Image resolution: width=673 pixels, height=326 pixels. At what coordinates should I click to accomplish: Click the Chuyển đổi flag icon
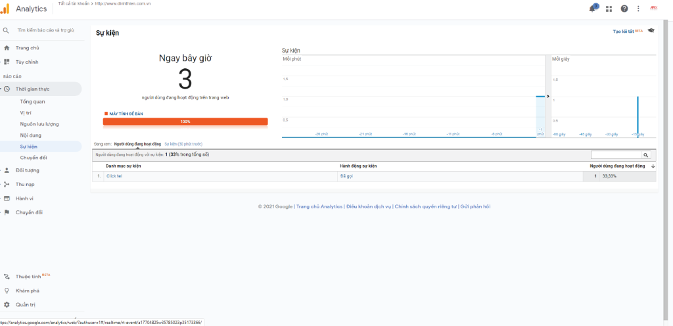pos(7,212)
